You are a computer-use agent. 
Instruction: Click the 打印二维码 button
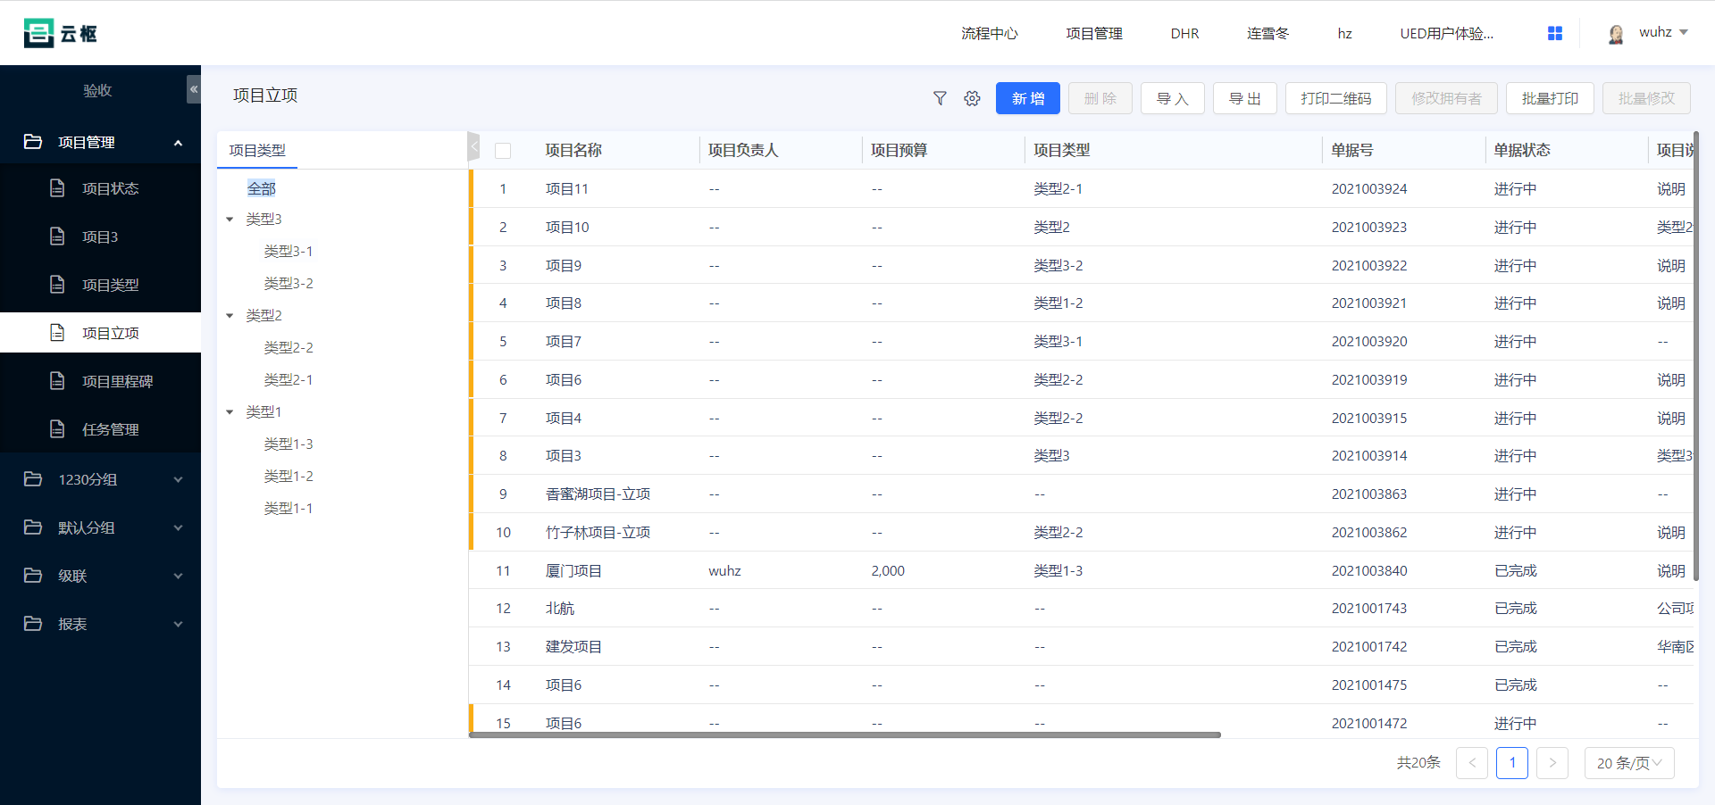(x=1336, y=98)
